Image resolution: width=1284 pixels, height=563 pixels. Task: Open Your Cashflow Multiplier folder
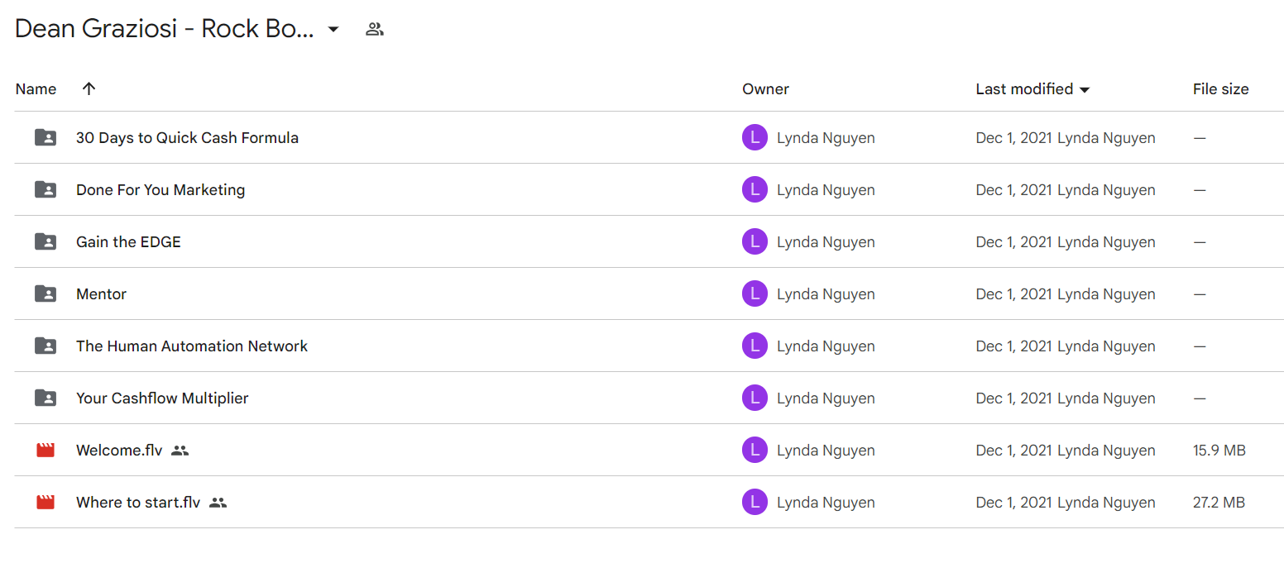(162, 398)
